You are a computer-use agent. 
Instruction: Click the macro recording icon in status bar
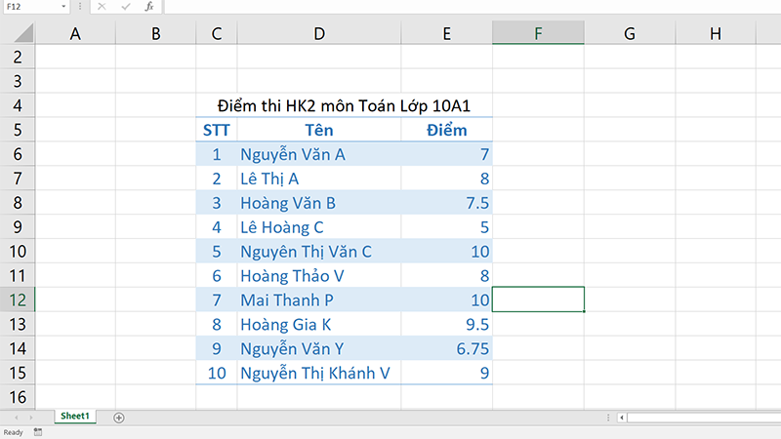37,431
